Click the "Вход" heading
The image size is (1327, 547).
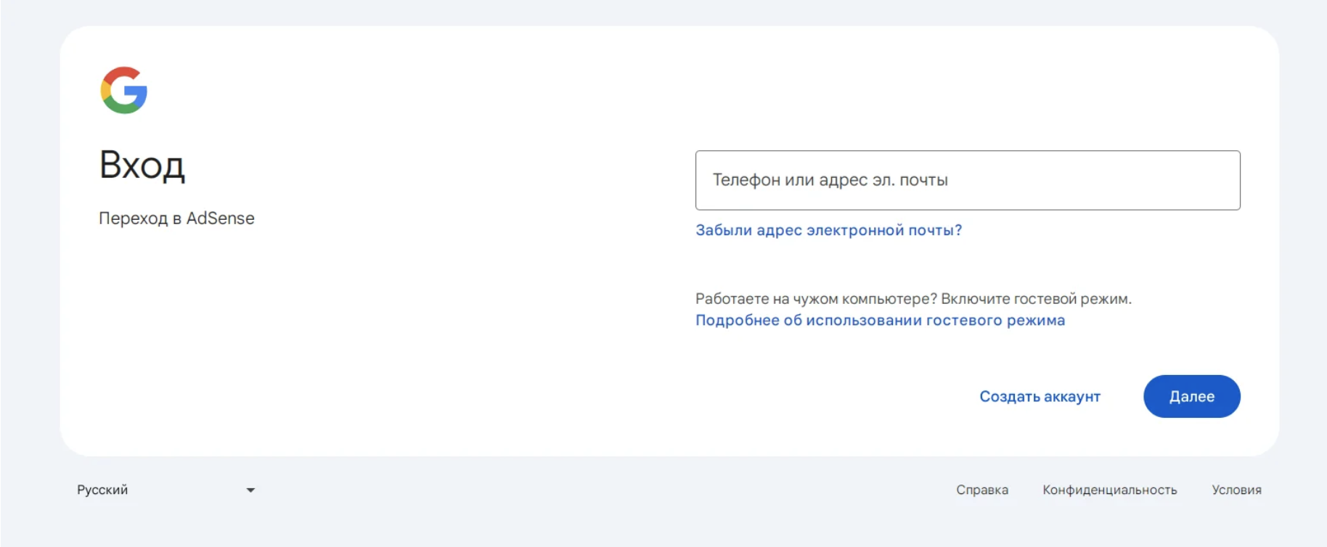(x=142, y=165)
